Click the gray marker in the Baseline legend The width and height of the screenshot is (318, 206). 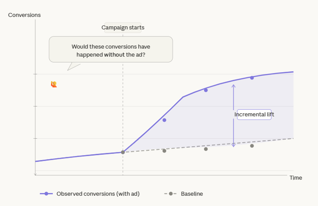tap(170, 194)
